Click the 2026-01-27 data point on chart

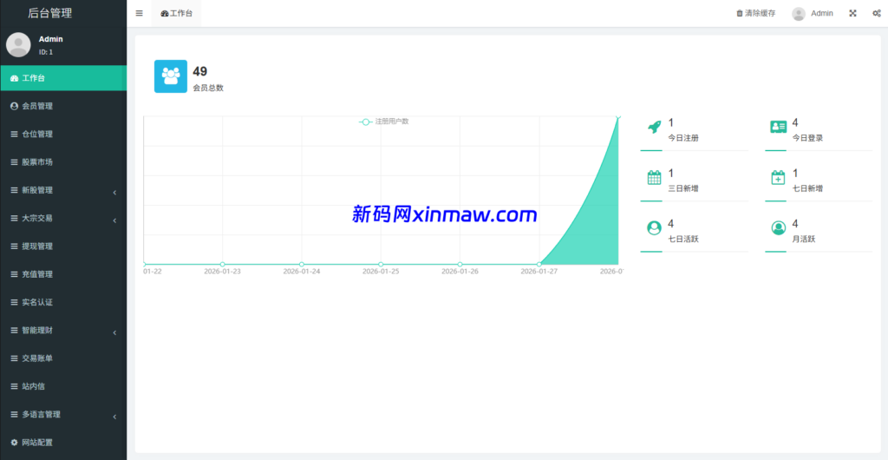click(539, 264)
